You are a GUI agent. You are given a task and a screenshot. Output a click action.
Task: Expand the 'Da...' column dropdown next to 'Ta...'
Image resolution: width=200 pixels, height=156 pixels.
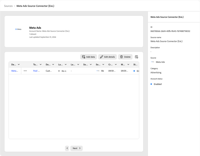pos(53,64)
